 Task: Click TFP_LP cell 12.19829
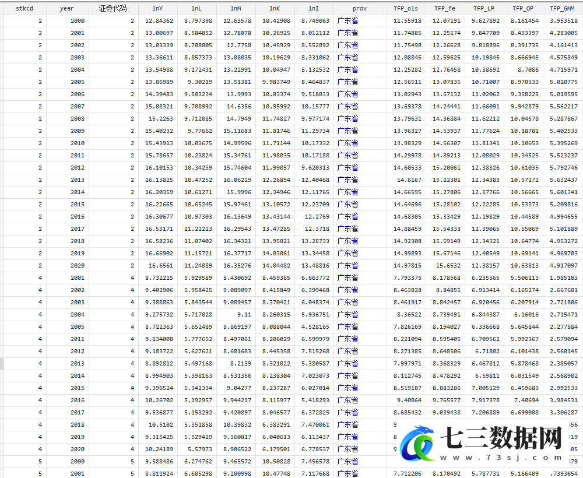pos(484,217)
